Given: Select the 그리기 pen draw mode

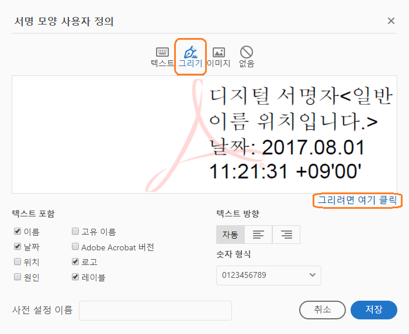Looking at the screenshot, I should tap(190, 57).
